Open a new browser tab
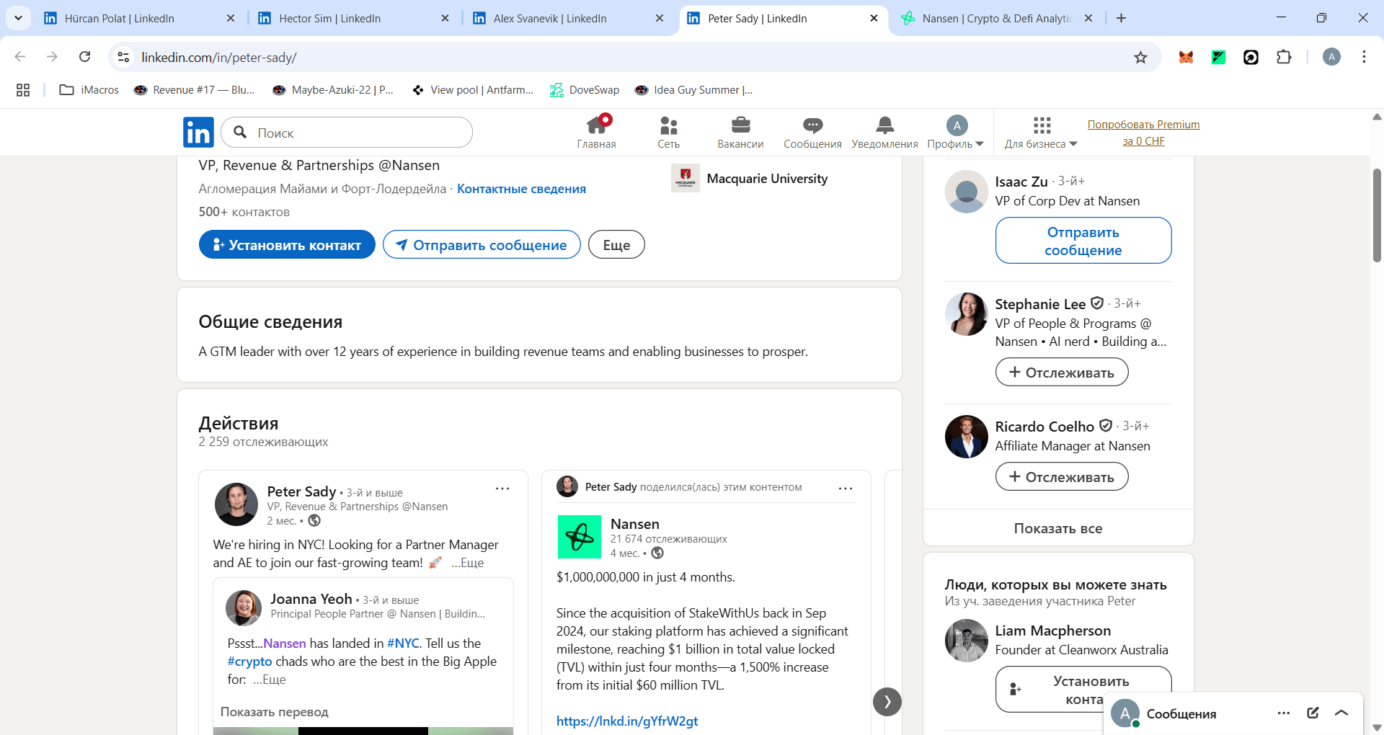 coord(1121,18)
